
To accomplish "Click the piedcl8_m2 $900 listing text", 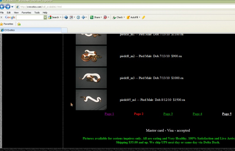I will (x=151, y=56).
